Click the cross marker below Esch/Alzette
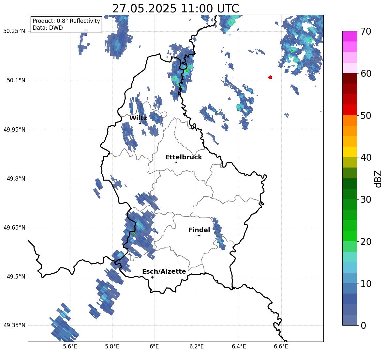This screenshot has width=386, height=353. [x=152, y=277]
